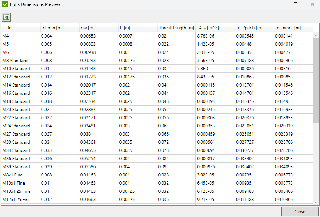The width and height of the screenshot is (320, 217).
Task: Click the scrollbar up arrow
Action: (x=316, y=35)
